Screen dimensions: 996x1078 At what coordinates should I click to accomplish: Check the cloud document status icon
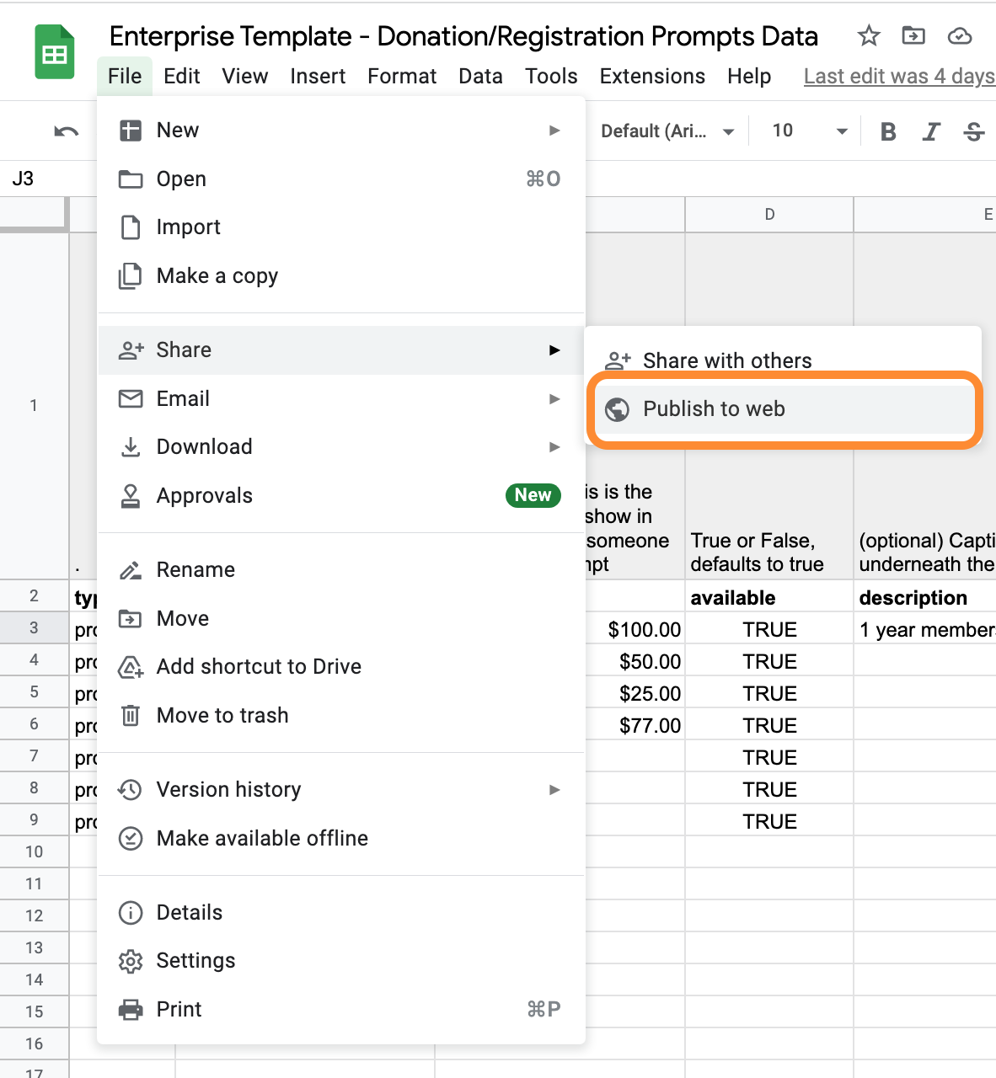tap(960, 36)
